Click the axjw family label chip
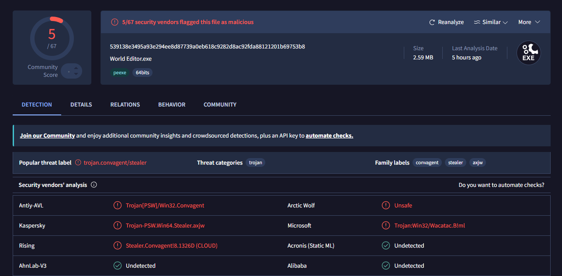Screen dimensions: 562x276 (478, 162)
